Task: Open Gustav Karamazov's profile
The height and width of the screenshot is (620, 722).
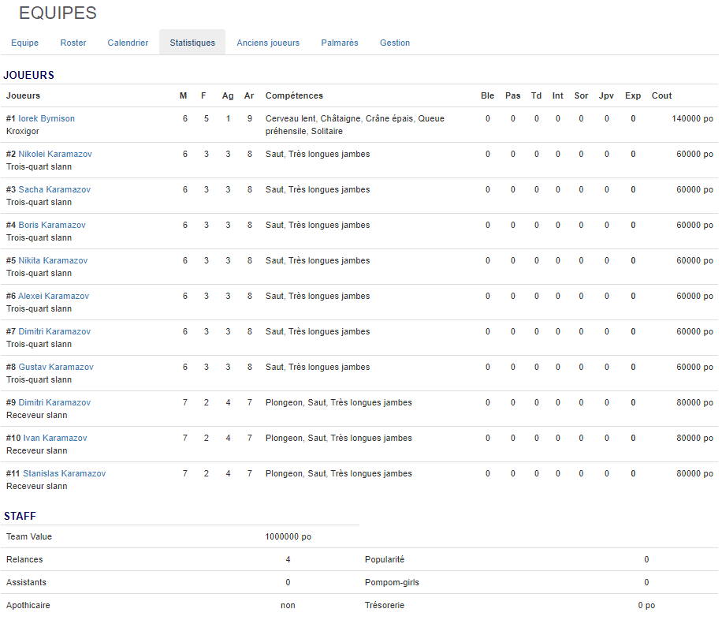Action: [56, 367]
